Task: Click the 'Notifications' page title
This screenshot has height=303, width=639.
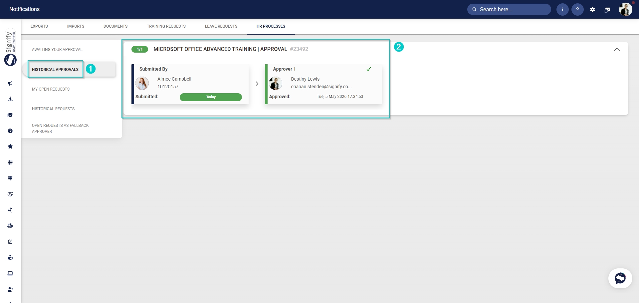Action: (24, 9)
